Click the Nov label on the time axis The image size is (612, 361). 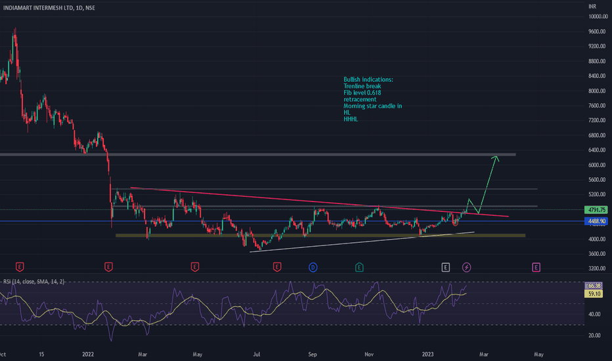[x=369, y=354]
